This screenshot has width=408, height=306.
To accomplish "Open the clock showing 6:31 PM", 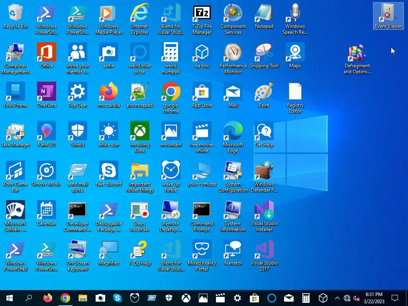I will click(374, 298).
